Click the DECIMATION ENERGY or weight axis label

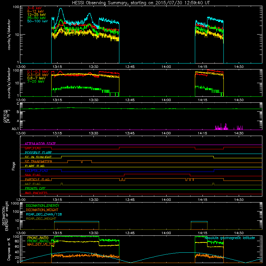5,216
